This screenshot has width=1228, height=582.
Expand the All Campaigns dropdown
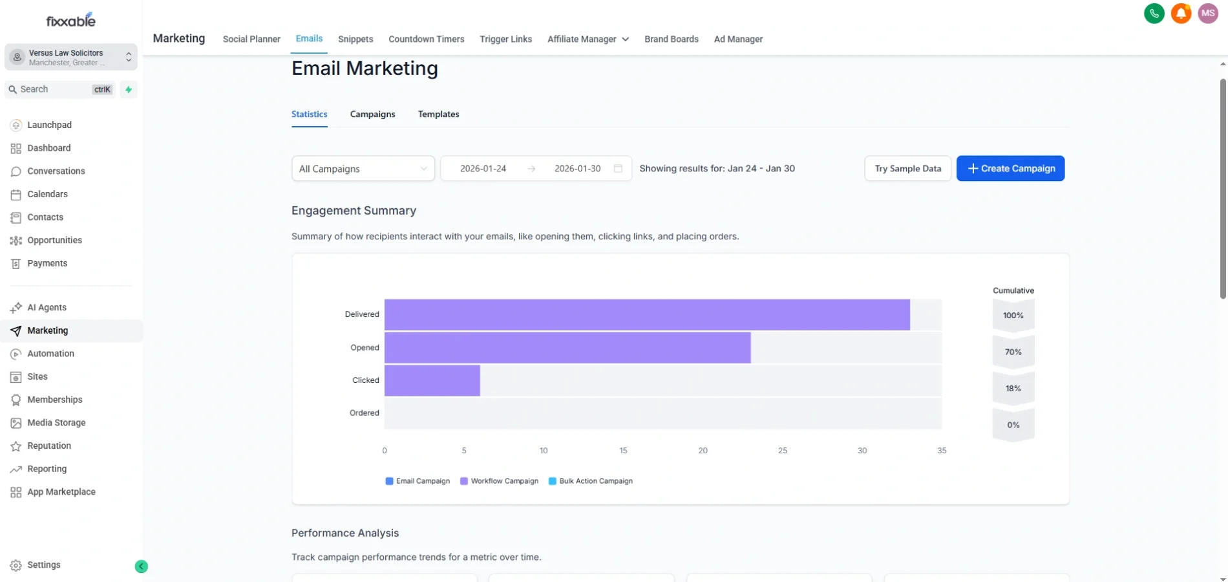click(363, 169)
